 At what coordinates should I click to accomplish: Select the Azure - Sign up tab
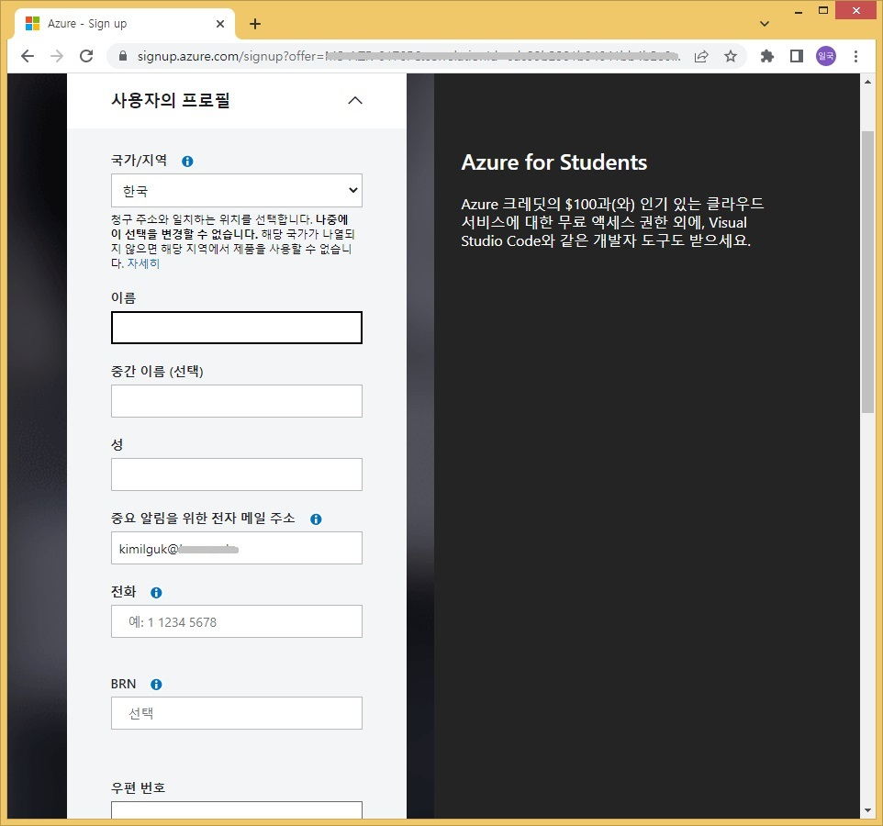click(x=124, y=24)
